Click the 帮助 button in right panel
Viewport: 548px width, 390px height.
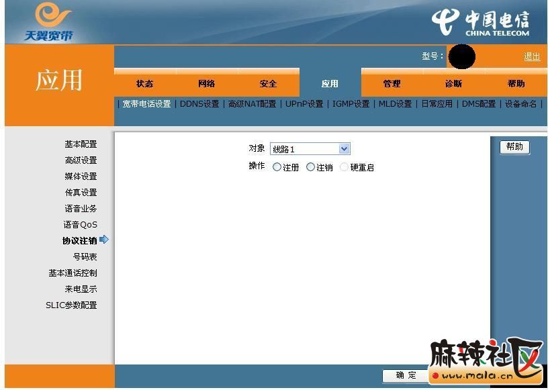point(514,147)
